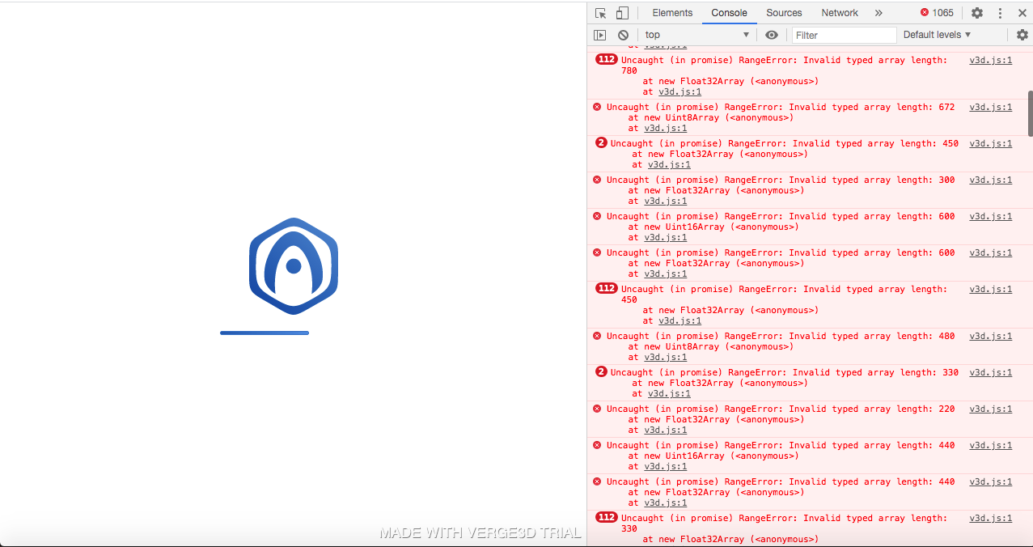The width and height of the screenshot is (1033, 547).
Task: Switch to the Console tab
Action: click(730, 13)
